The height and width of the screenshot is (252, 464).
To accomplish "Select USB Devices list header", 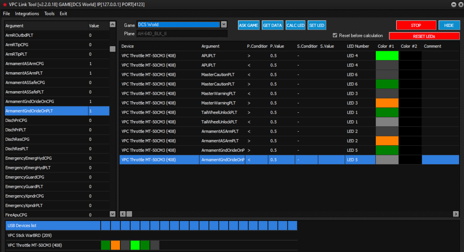I will click(53, 226).
